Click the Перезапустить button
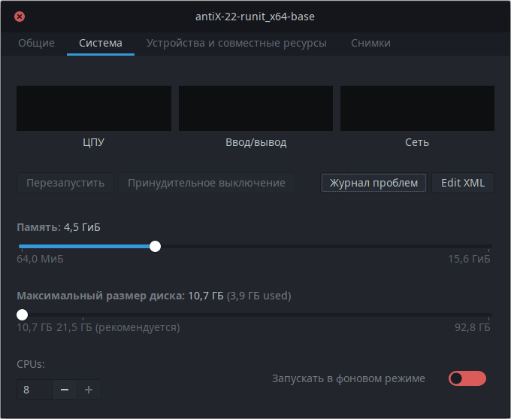This screenshot has height=419, width=511. (65, 183)
